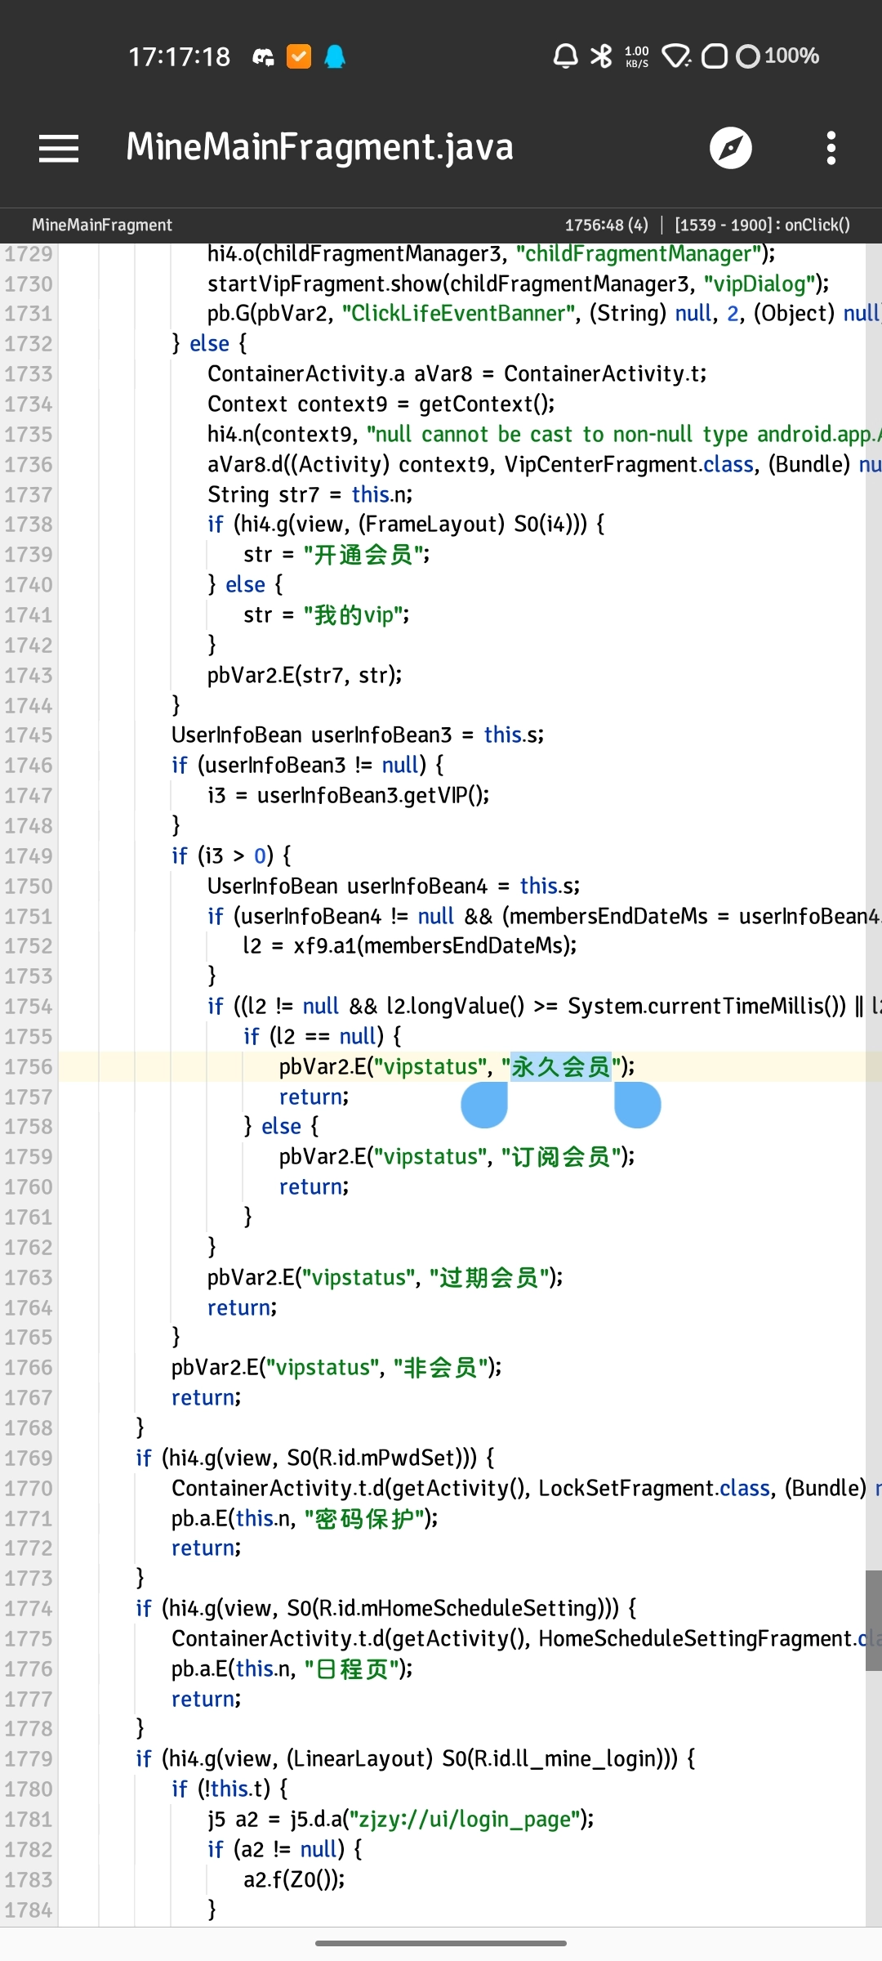Tap the Bluetooth status icon
This screenshot has width=882, height=1961.
(x=601, y=56)
